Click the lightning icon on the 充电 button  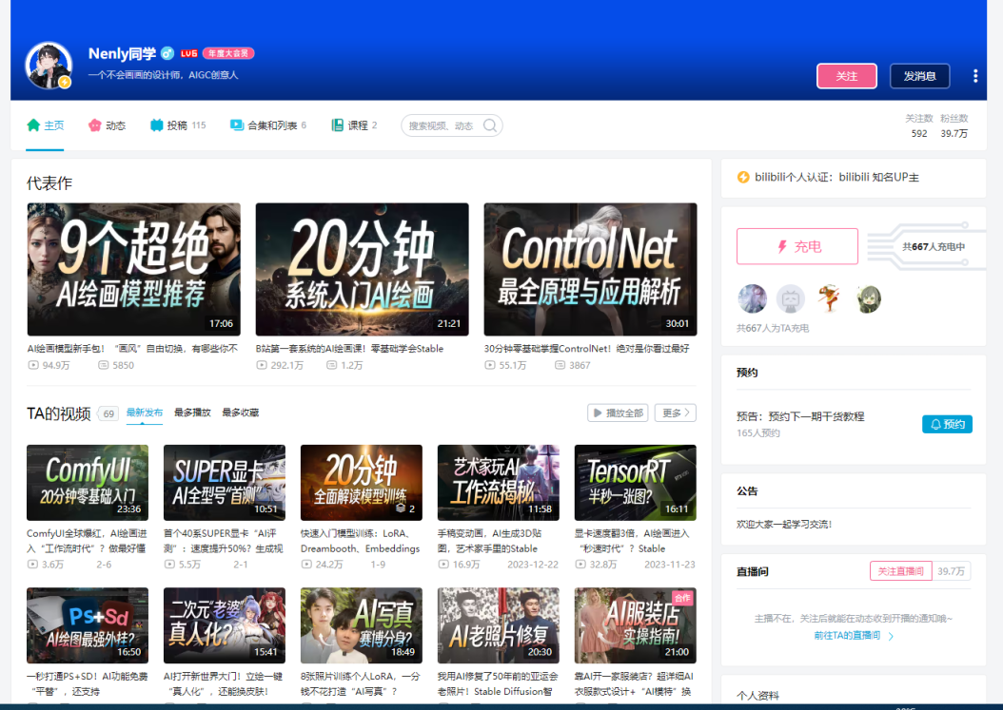click(783, 245)
